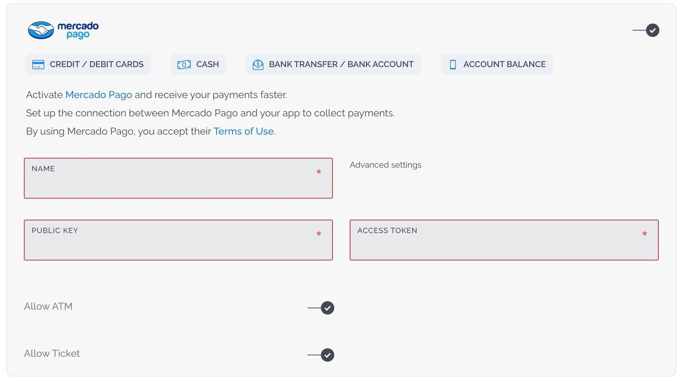Viewport: 684px width, 381px height.
Task: Toggle the Allow ATM switch
Action: (321, 308)
